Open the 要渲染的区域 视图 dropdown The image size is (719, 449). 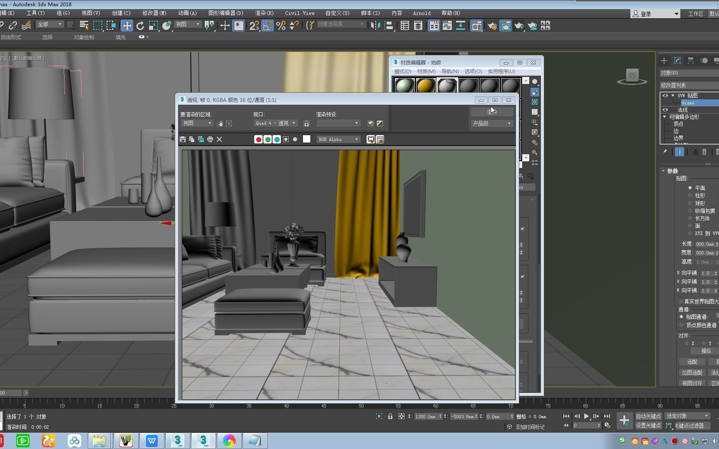[197, 123]
